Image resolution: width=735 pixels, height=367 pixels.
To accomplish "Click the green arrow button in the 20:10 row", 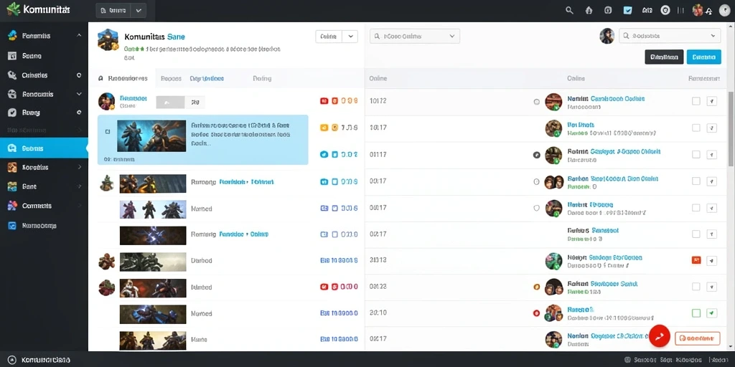I will [x=711, y=313].
